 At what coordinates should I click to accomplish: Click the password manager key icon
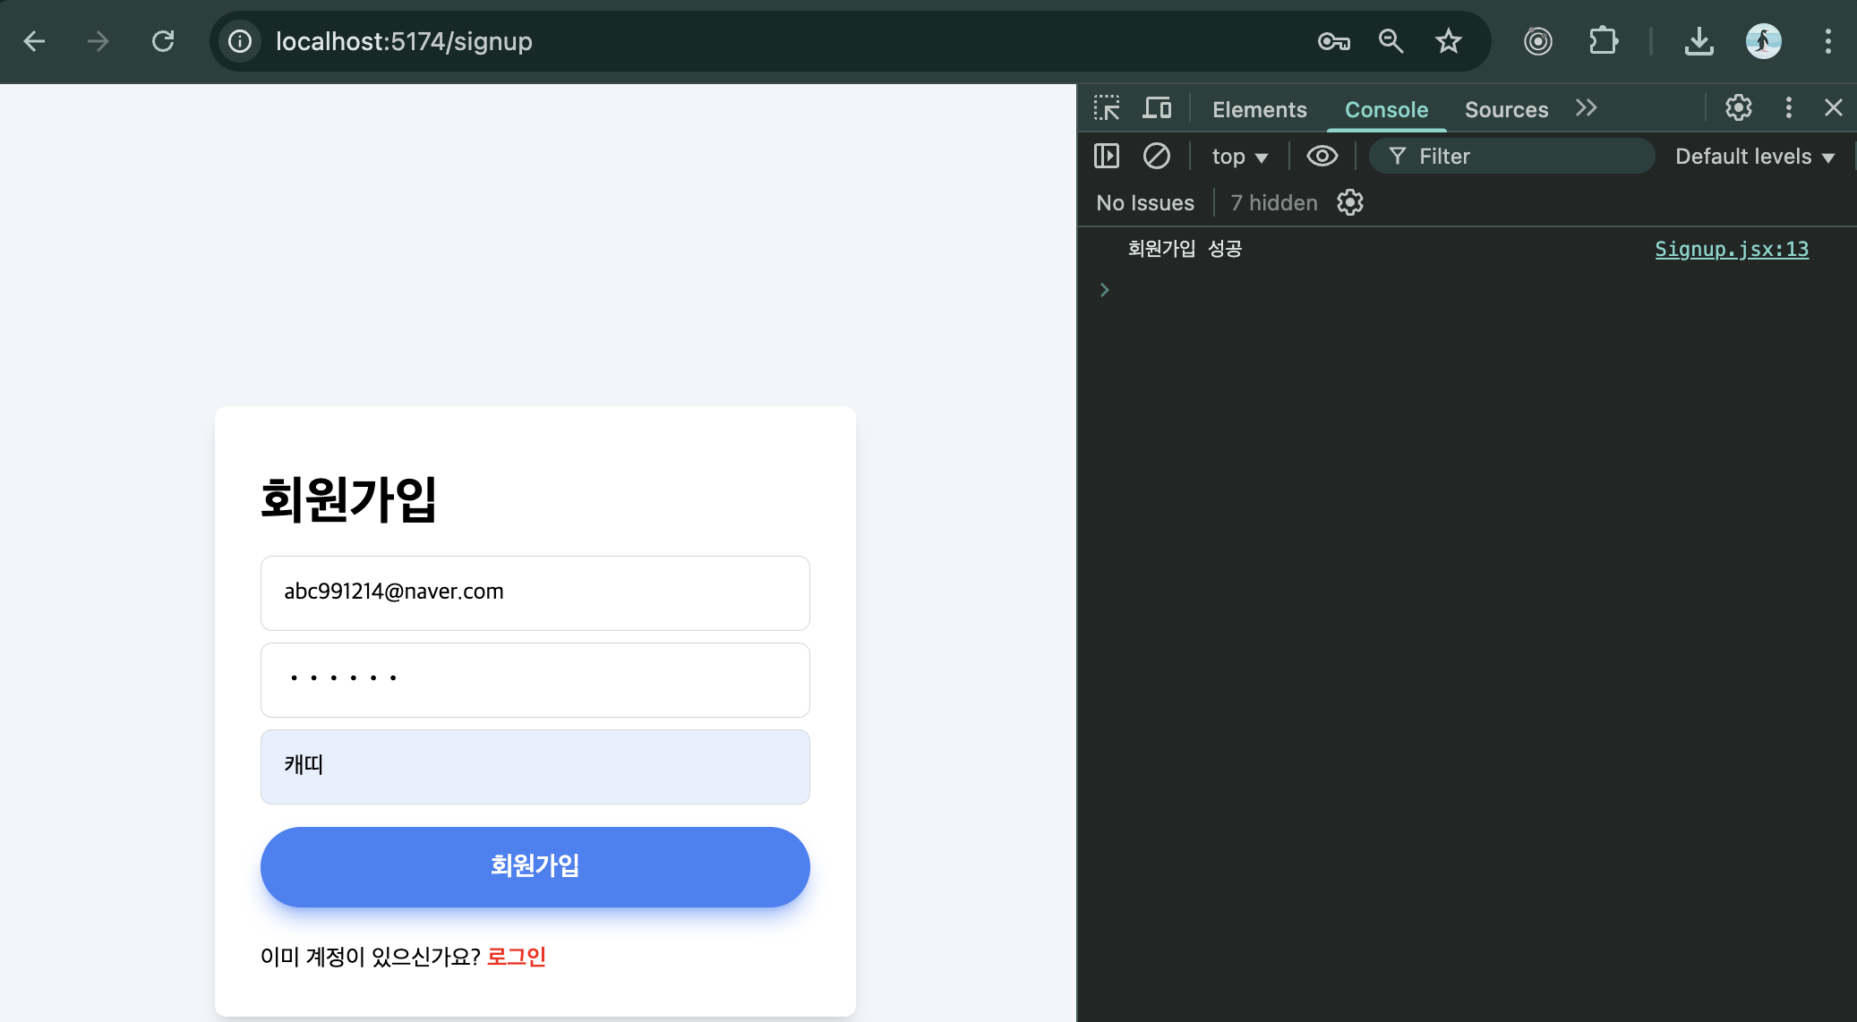[x=1333, y=41]
